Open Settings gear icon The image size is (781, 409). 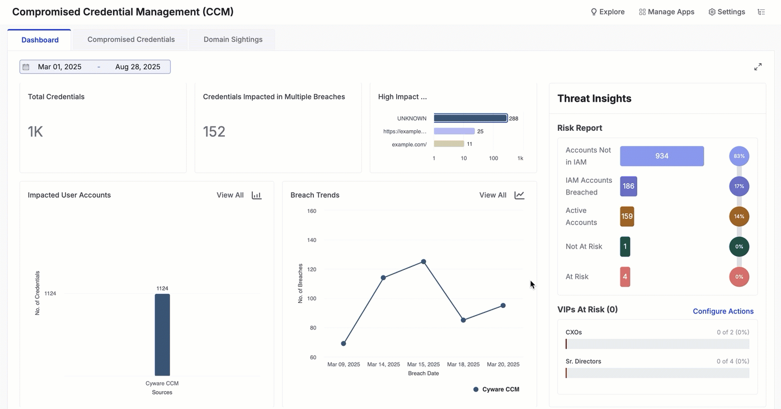coord(712,12)
